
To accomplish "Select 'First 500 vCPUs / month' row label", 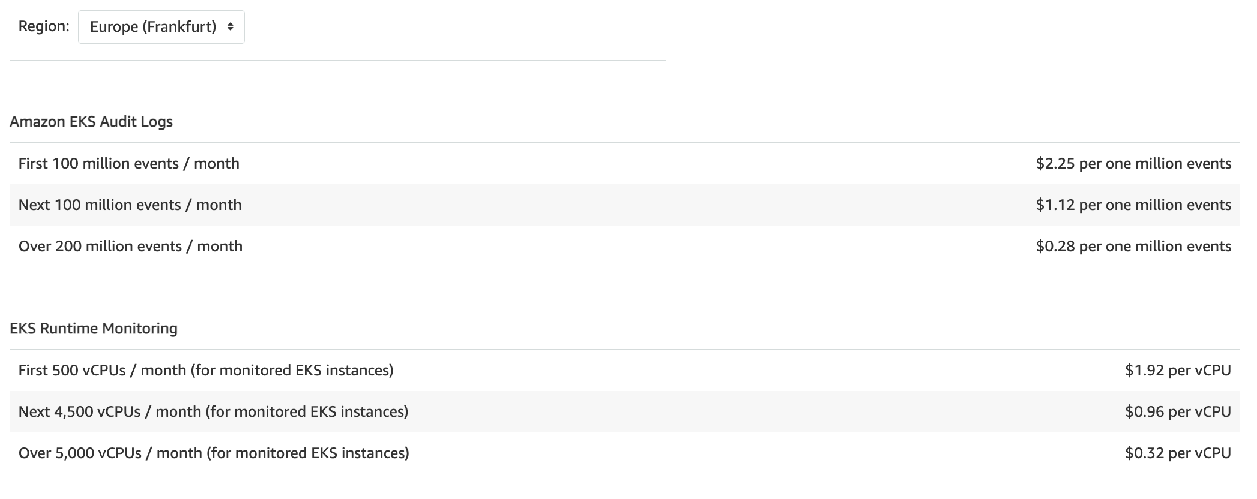I will pyautogui.click(x=206, y=371).
